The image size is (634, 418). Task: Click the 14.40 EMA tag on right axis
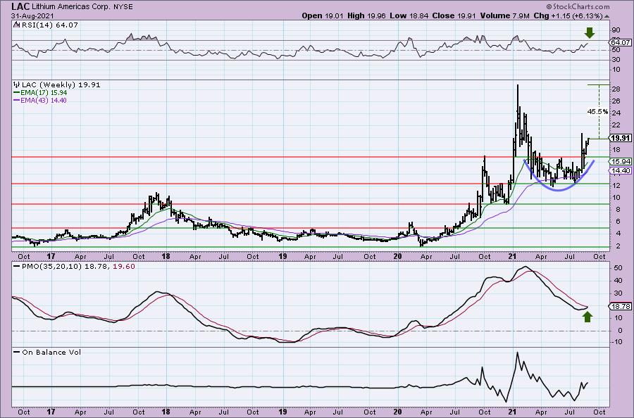click(621, 171)
